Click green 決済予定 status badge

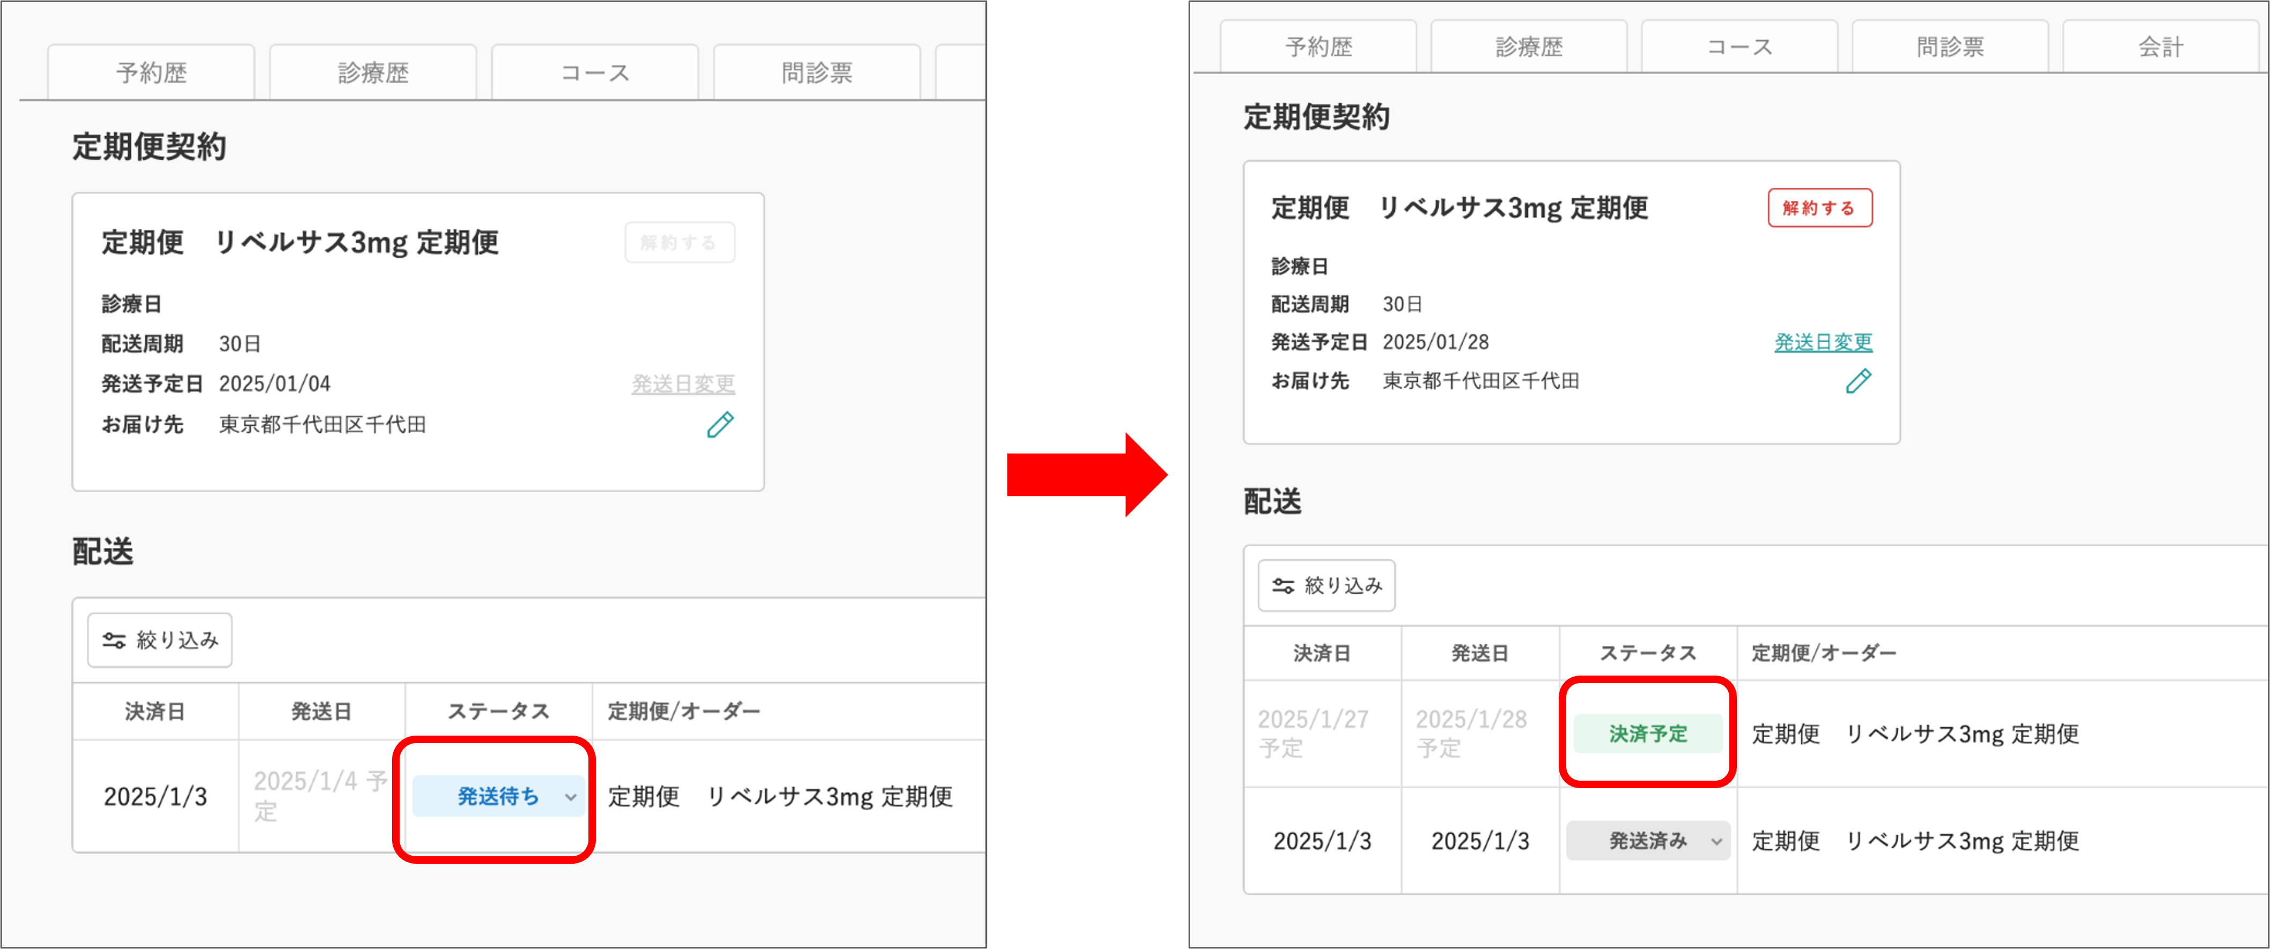click(x=1648, y=733)
